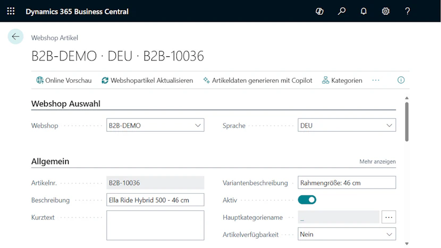Collapse the Webshop Auswahl section header

coord(66,104)
